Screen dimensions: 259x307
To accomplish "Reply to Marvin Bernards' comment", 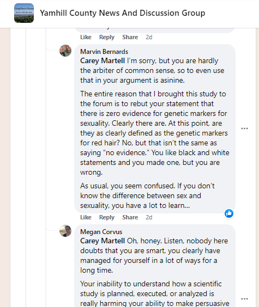I will pos(107,217).
